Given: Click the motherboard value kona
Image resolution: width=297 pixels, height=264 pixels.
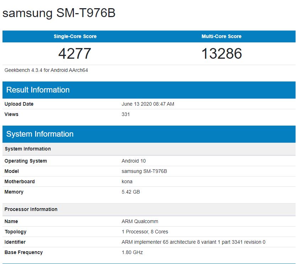Looking at the screenshot, I should [127, 181].
